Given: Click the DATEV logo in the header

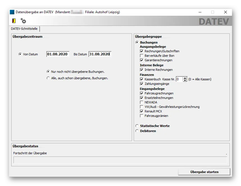Looking at the screenshot, I should [214, 21].
